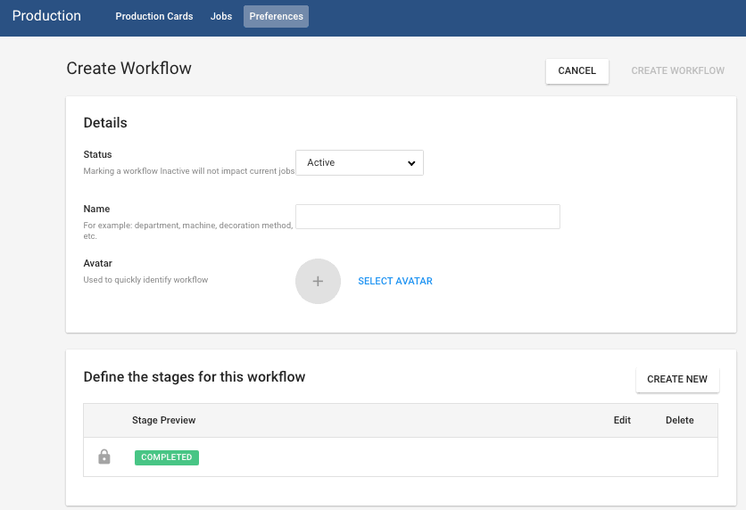
Task: Click 'Marking a workflow Inactive' hint text
Action: (189, 171)
